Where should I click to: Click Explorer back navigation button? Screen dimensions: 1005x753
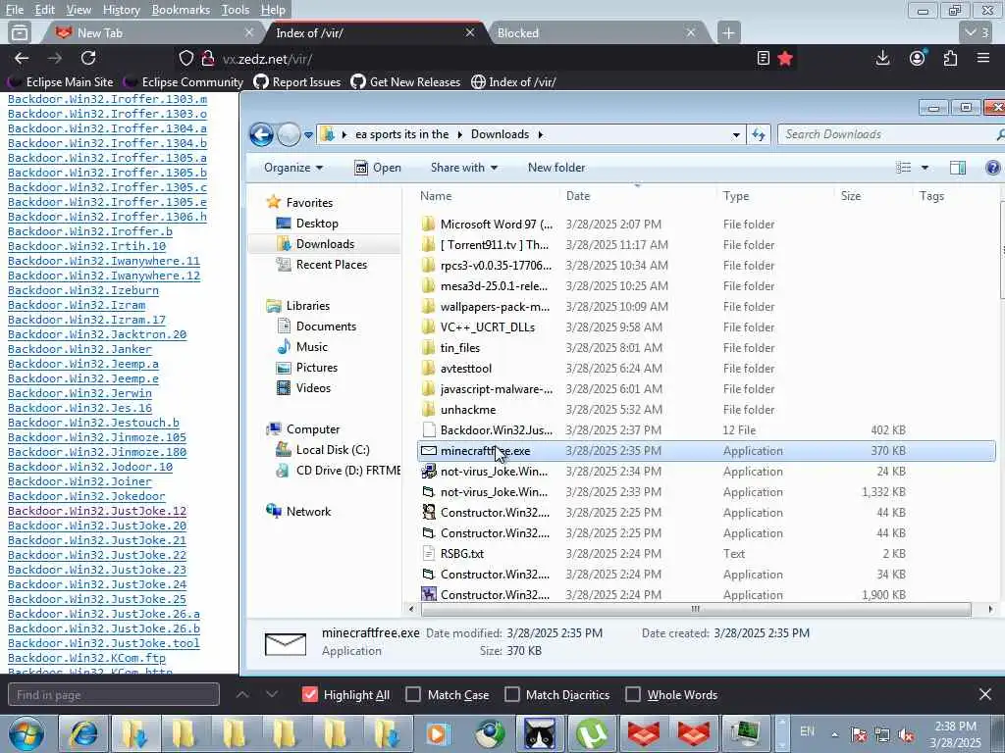[261, 134]
